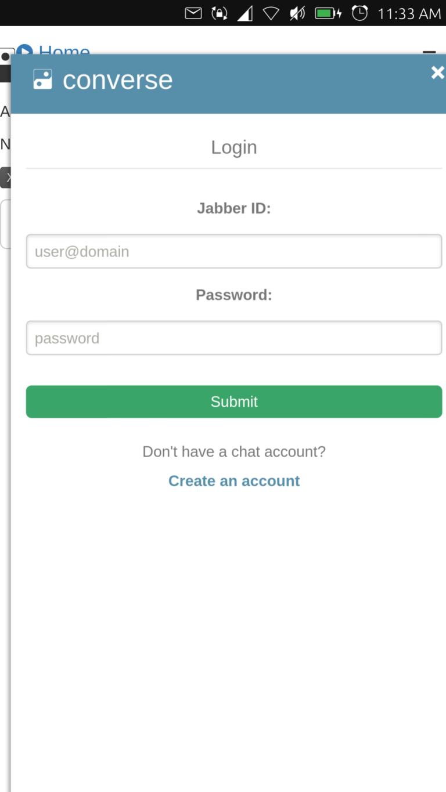Tap the cellular signal strength icon
The height and width of the screenshot is (792, 446).
[245, 13]
